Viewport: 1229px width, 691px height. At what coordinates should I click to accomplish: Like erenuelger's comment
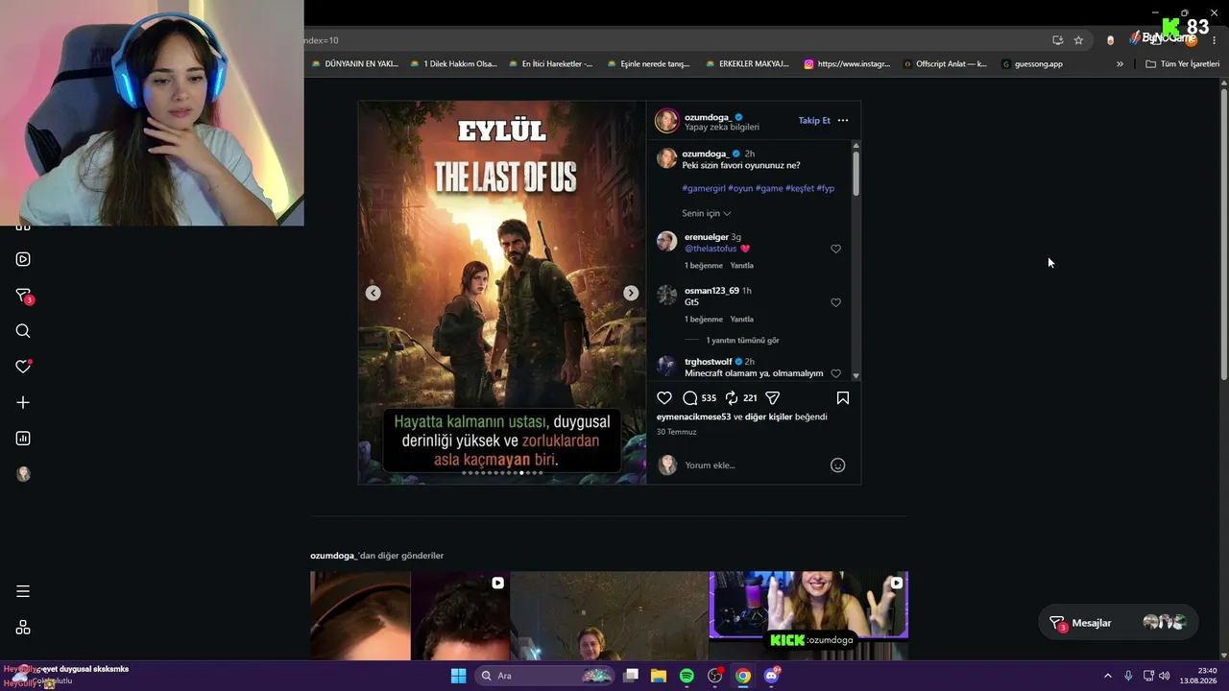coord(835,249)
